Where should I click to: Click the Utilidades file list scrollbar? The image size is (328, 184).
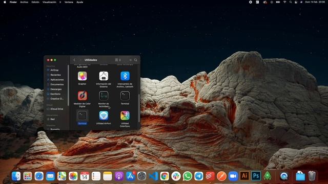(x=139, y=108)
